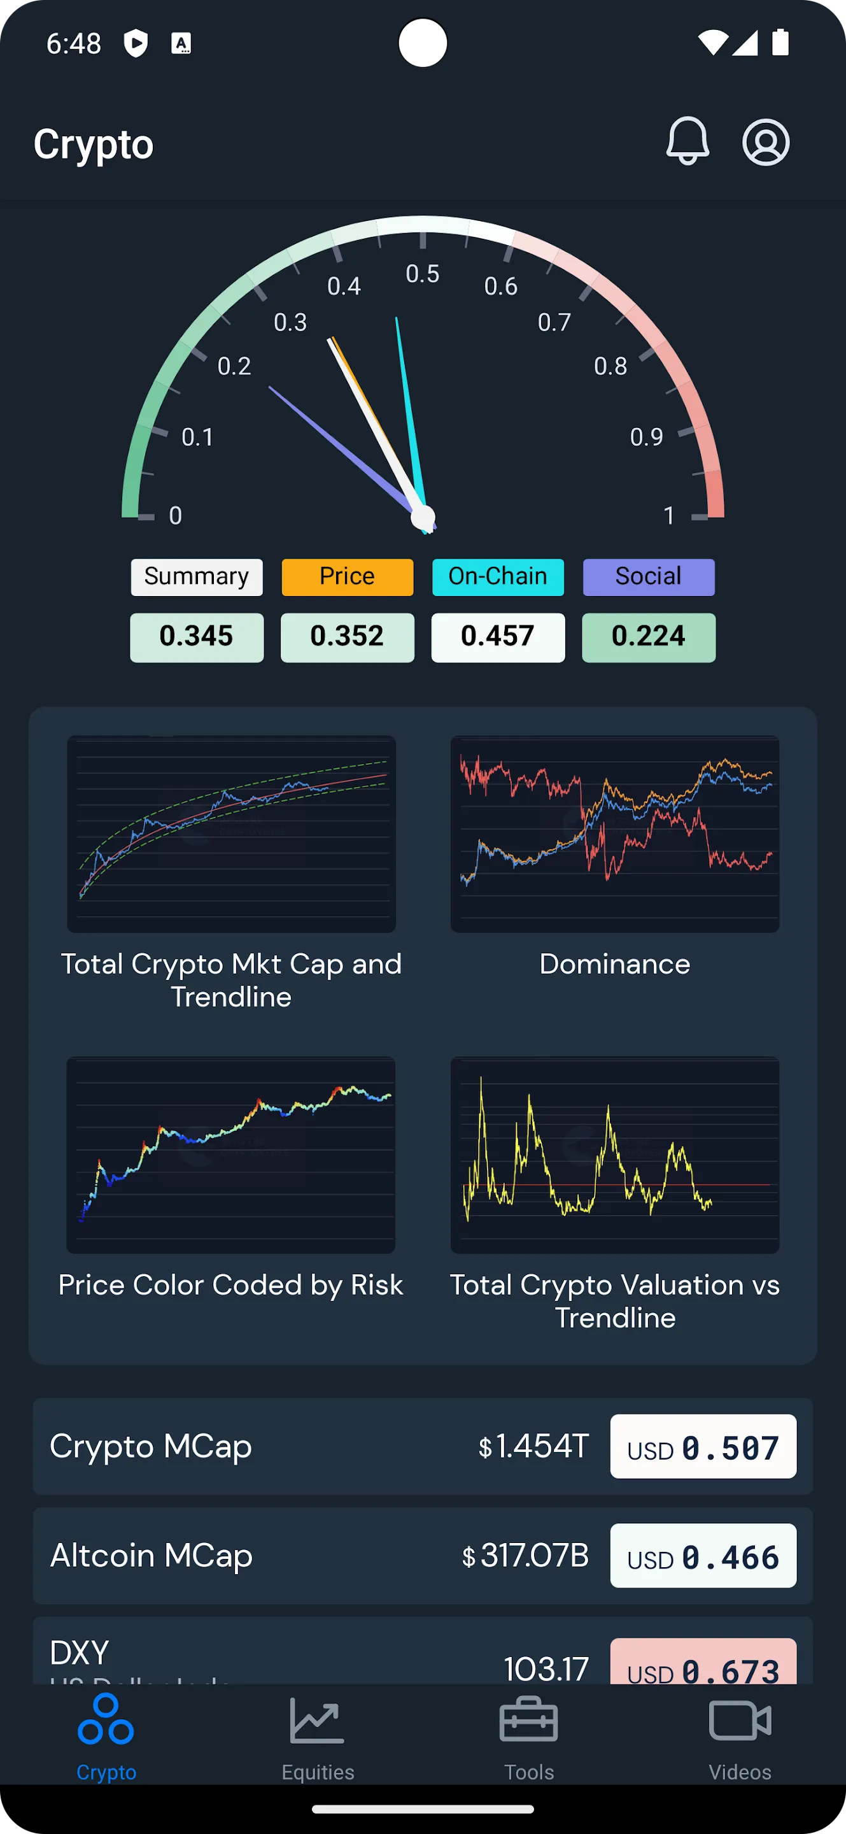Toggle the Price gauge needle
This screenshot has width=846, height=1834.
[x=347, y=577]
